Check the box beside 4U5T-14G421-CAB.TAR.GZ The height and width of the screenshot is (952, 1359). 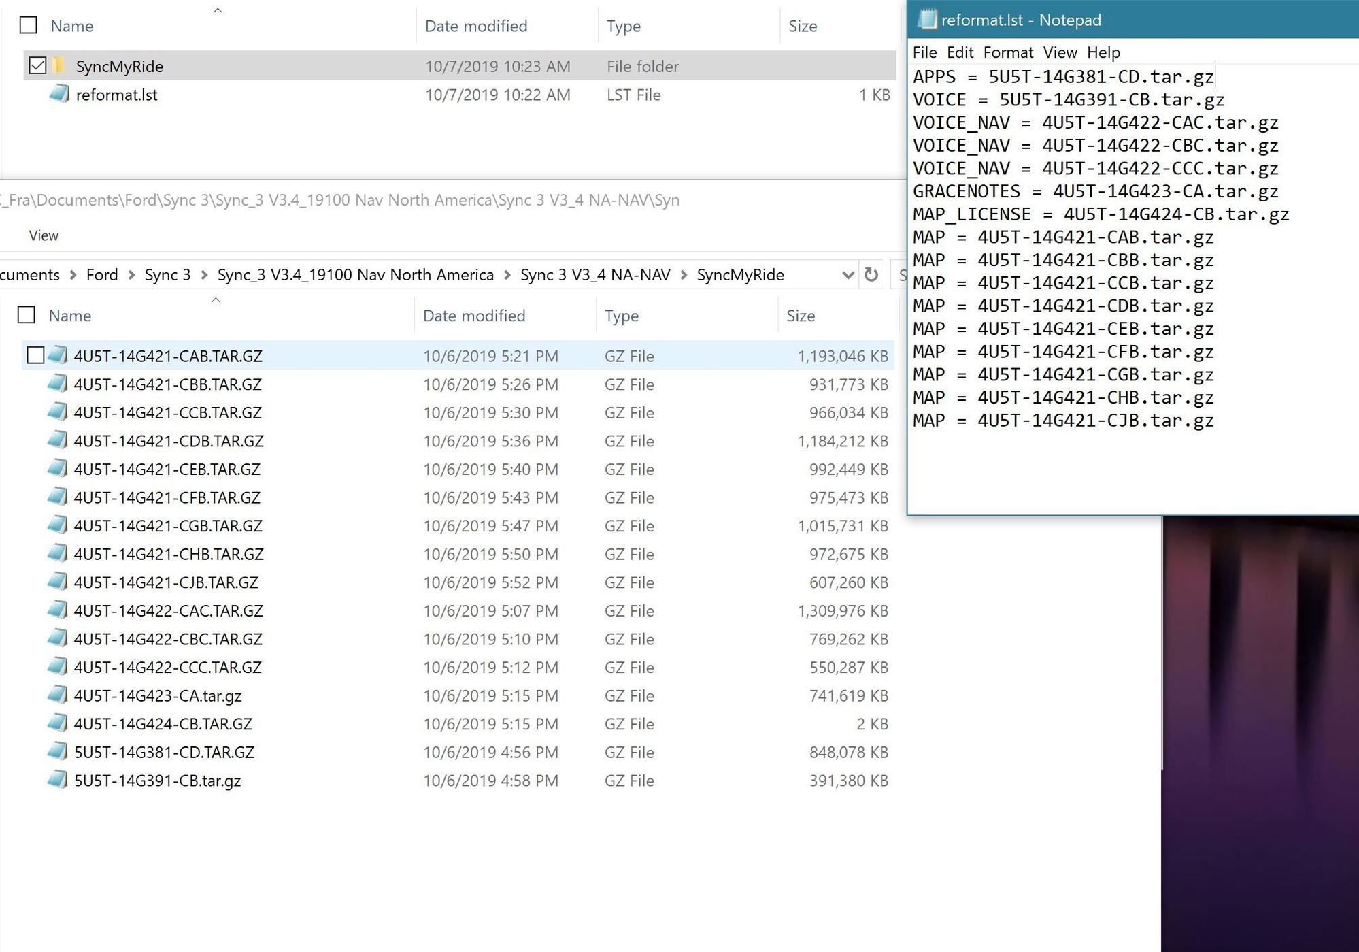[36, 355]
